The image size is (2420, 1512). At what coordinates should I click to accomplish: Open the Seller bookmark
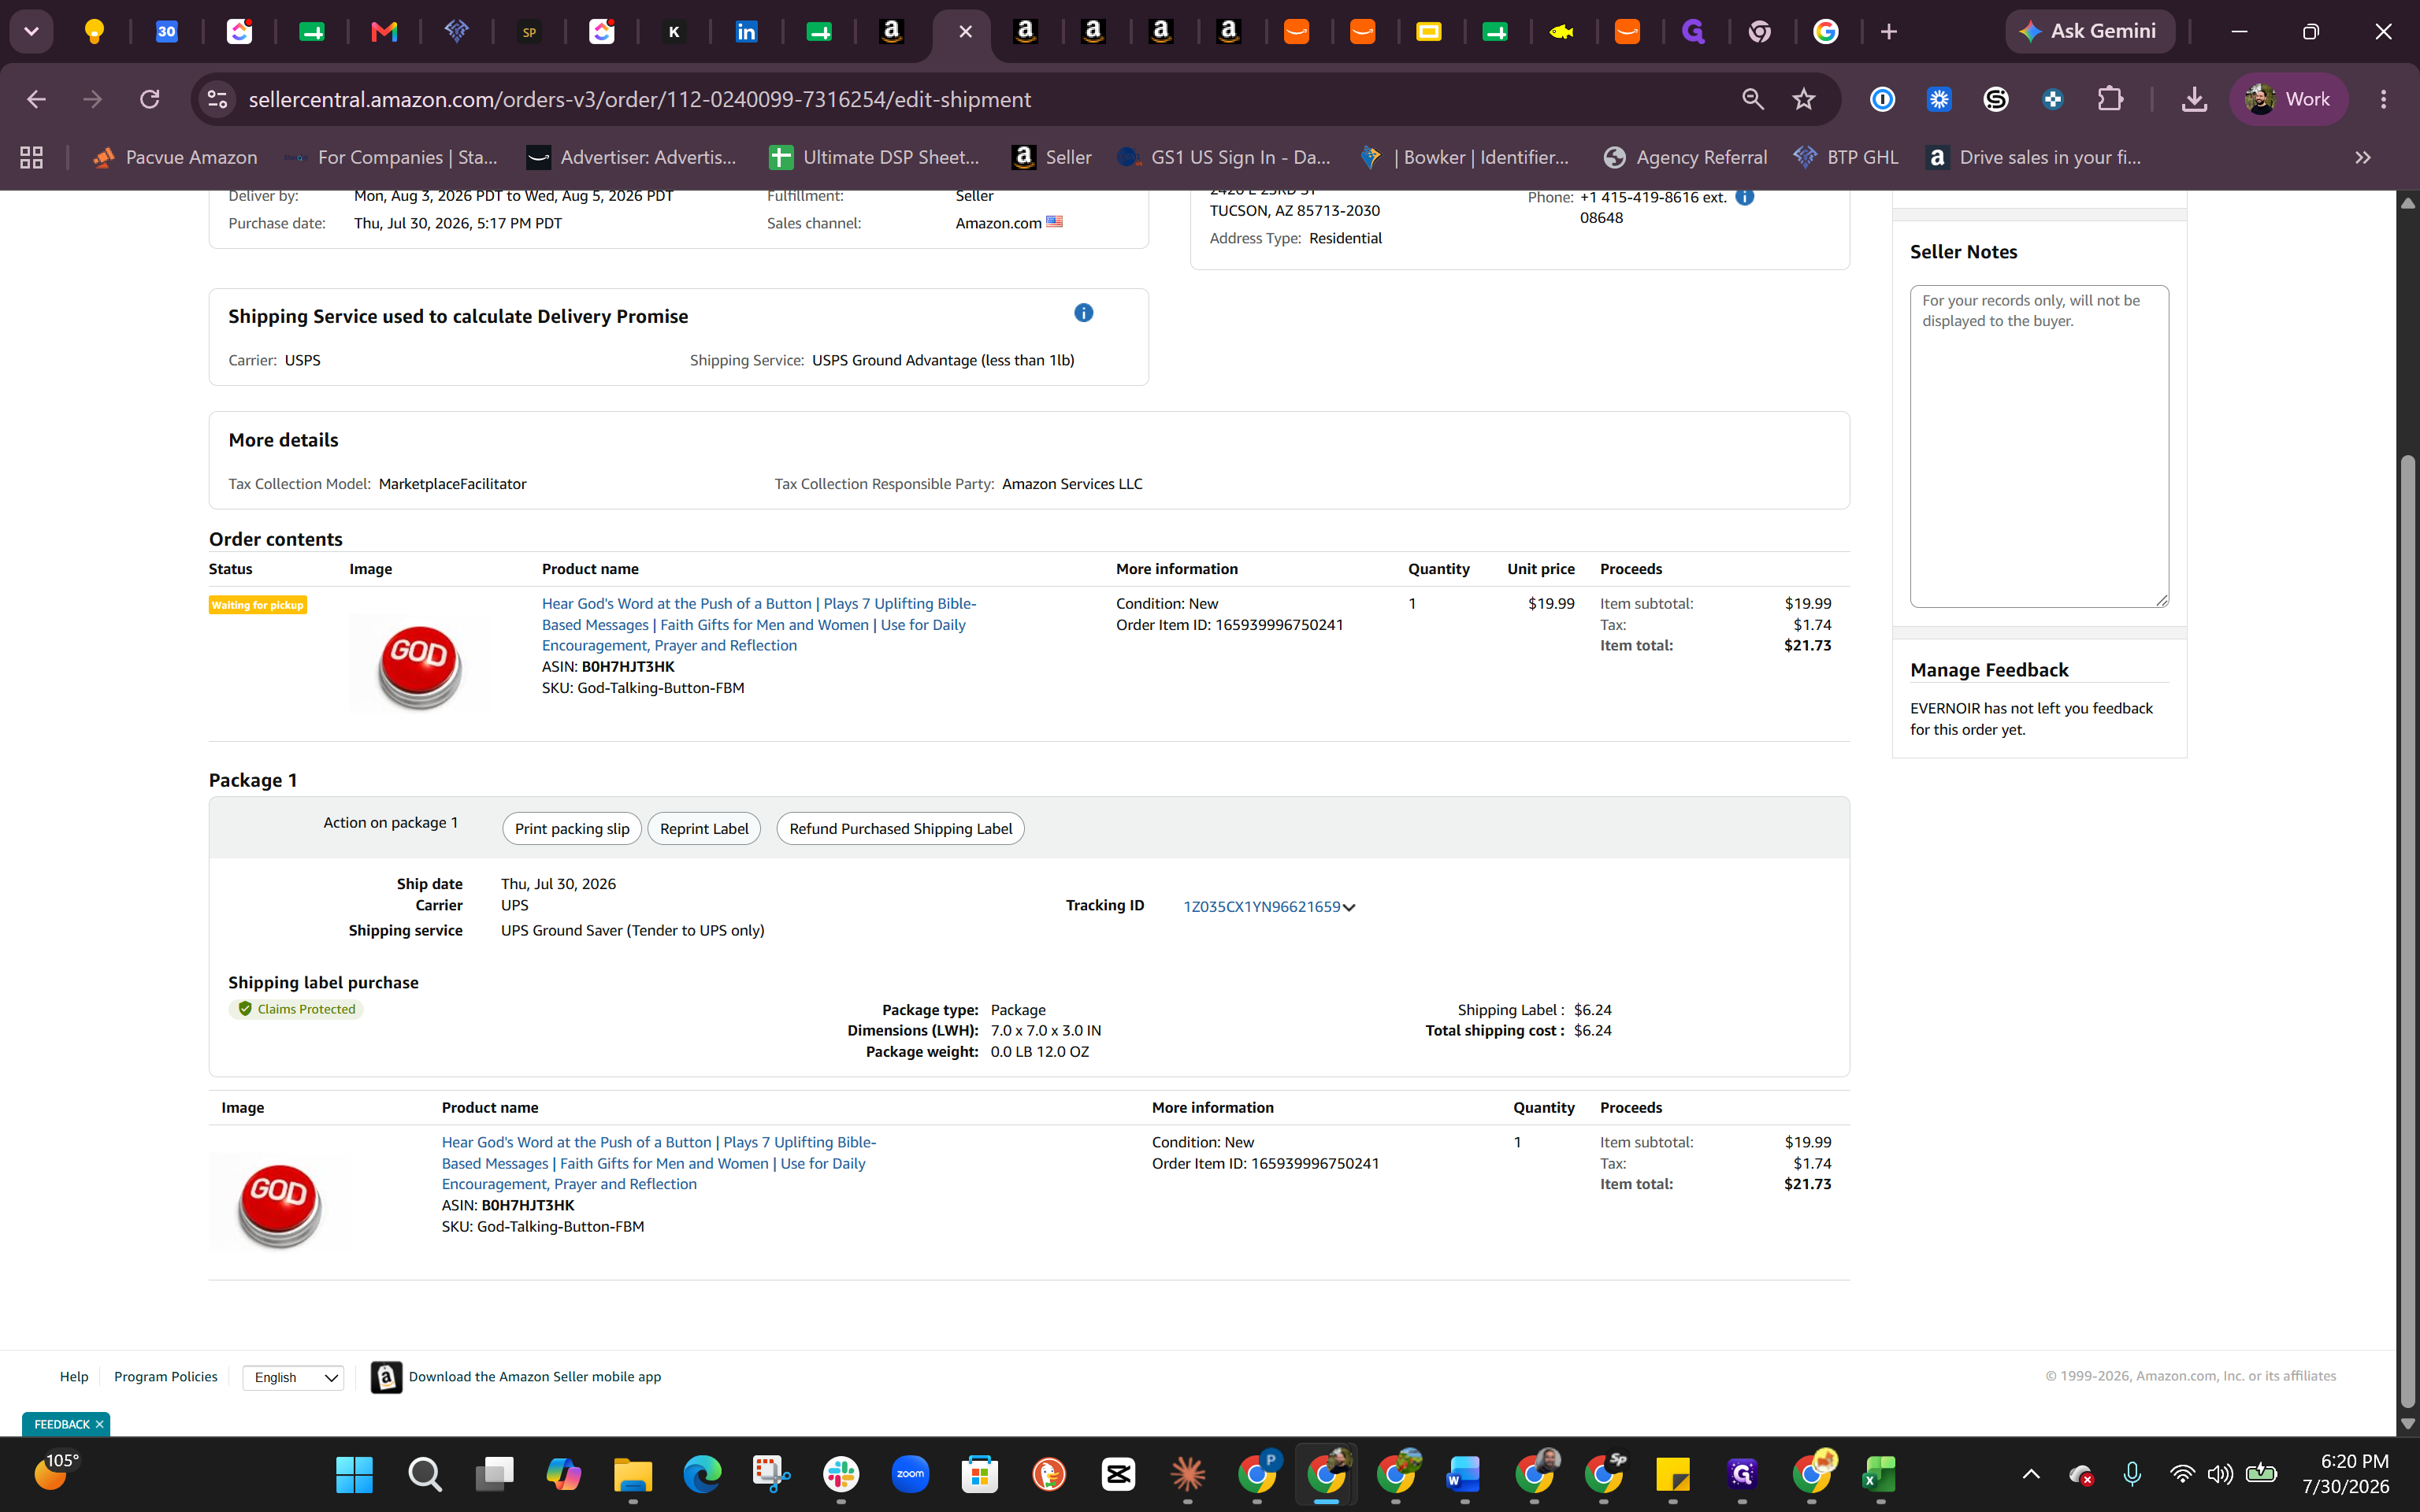coord(1052,157)
